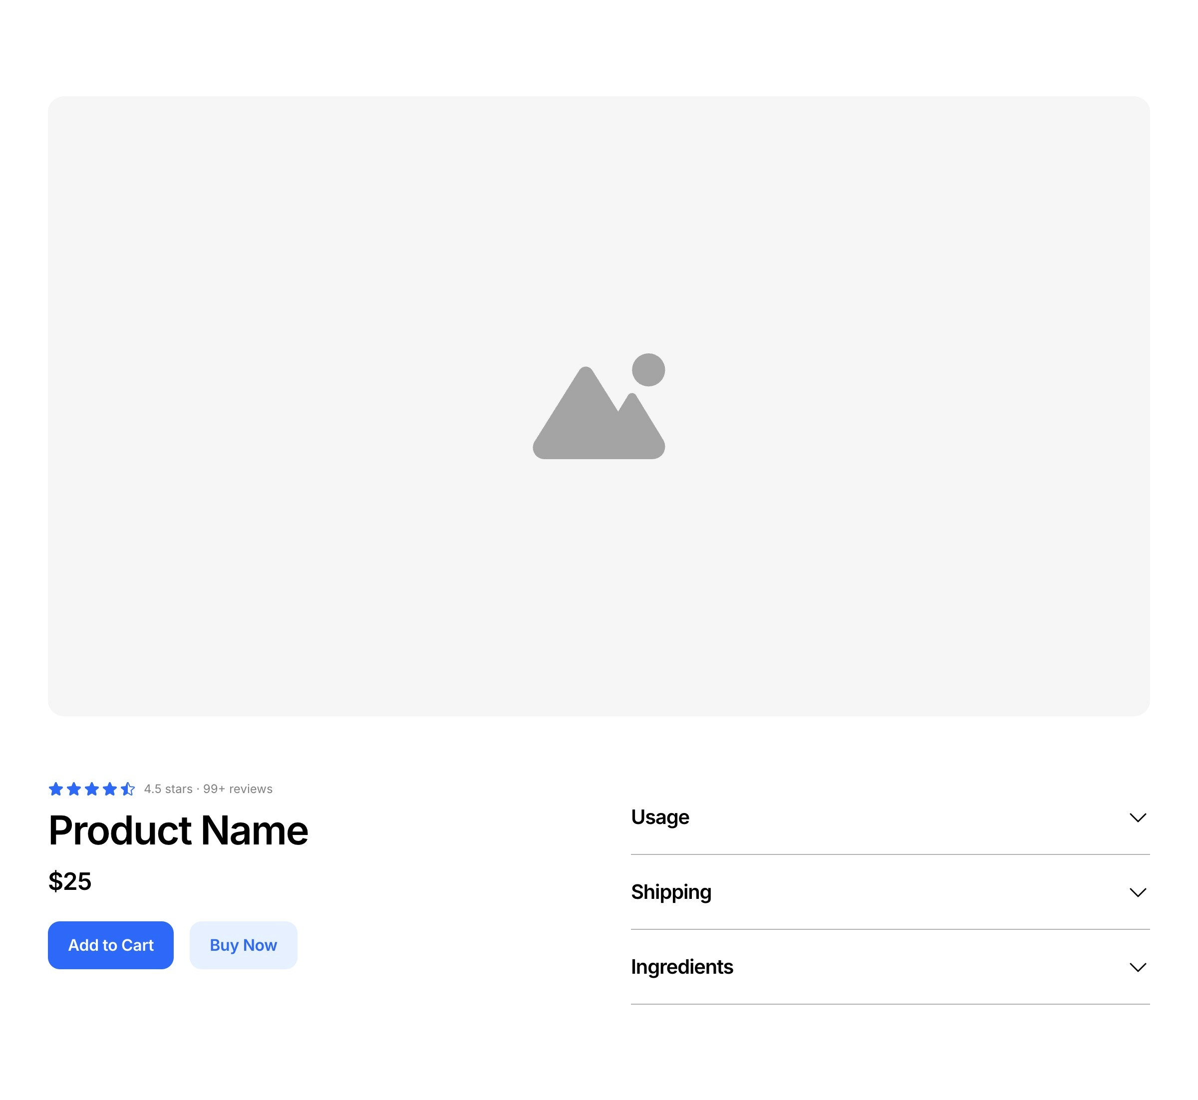Click the Usage accordion title

point(660,817)
